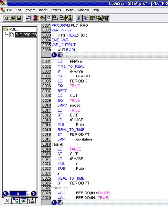The height and width of the screenshot is (206, 168).
Task: Open the Extras menu
Action: click(x=56, y=10)
